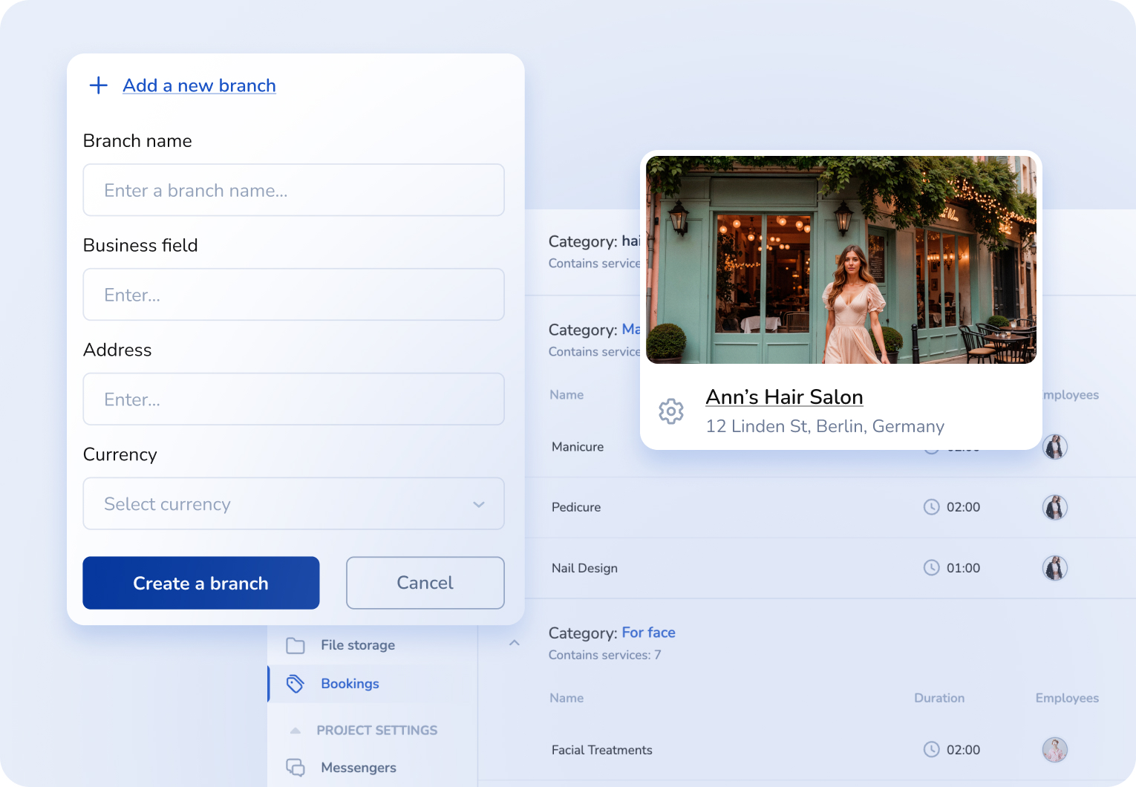Open Bookings in the sidebar
The height and width of the screenshot is (787, 1136).
tap(350, 684)
